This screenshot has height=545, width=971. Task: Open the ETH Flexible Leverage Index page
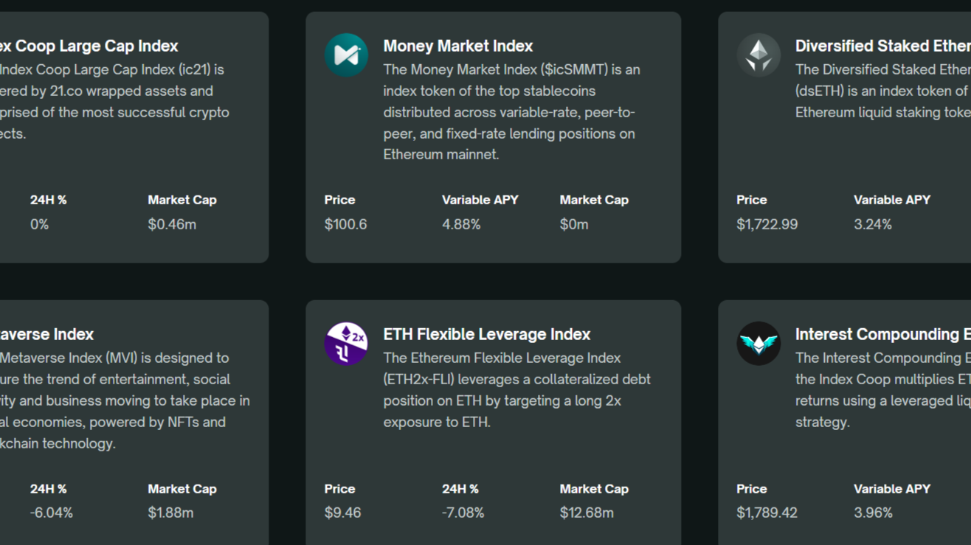(486, 333)
